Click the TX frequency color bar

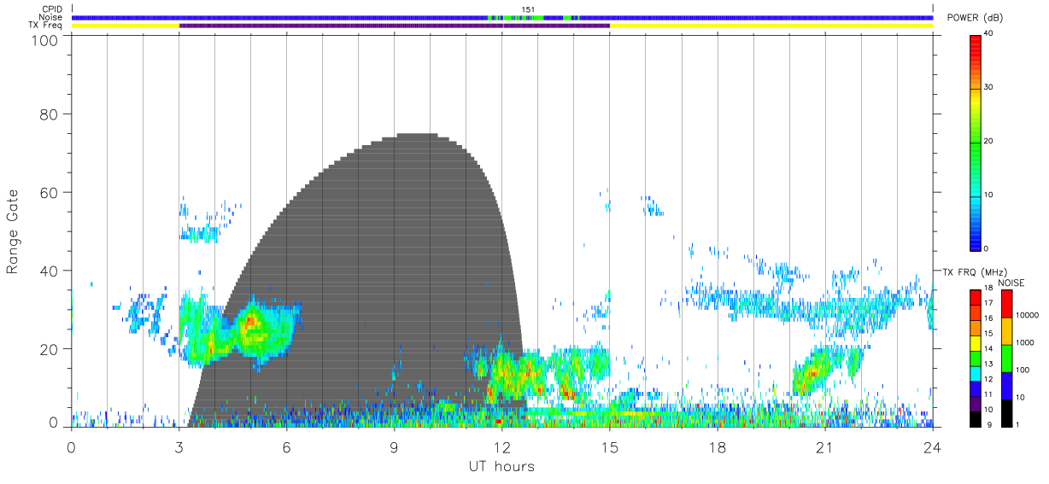976,358
